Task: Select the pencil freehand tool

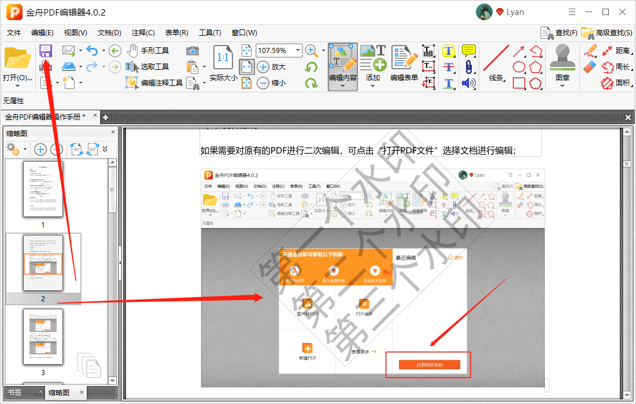Action: tap(590, 51)
